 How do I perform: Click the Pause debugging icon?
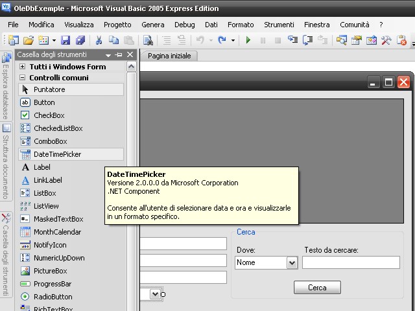click(263, 40)
